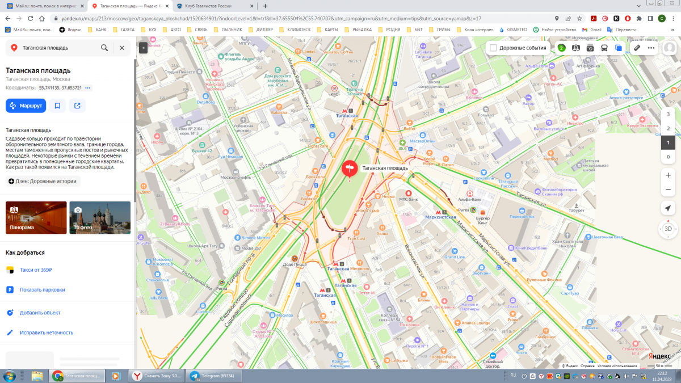Toggle the traffic layer button showing 2
Screen dimensions: 681x383
click(561, 48)
